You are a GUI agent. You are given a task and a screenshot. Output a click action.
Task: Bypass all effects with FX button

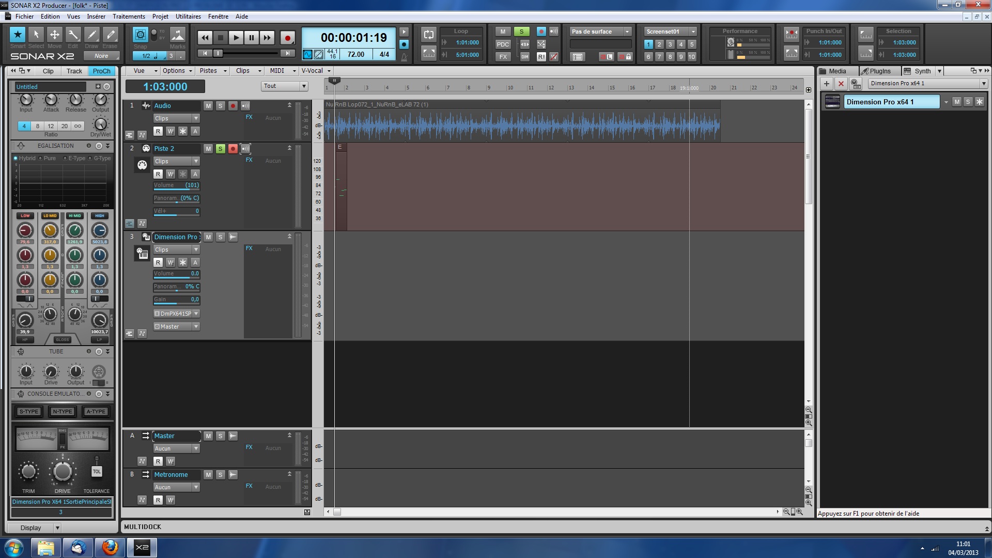coord(503,57)
